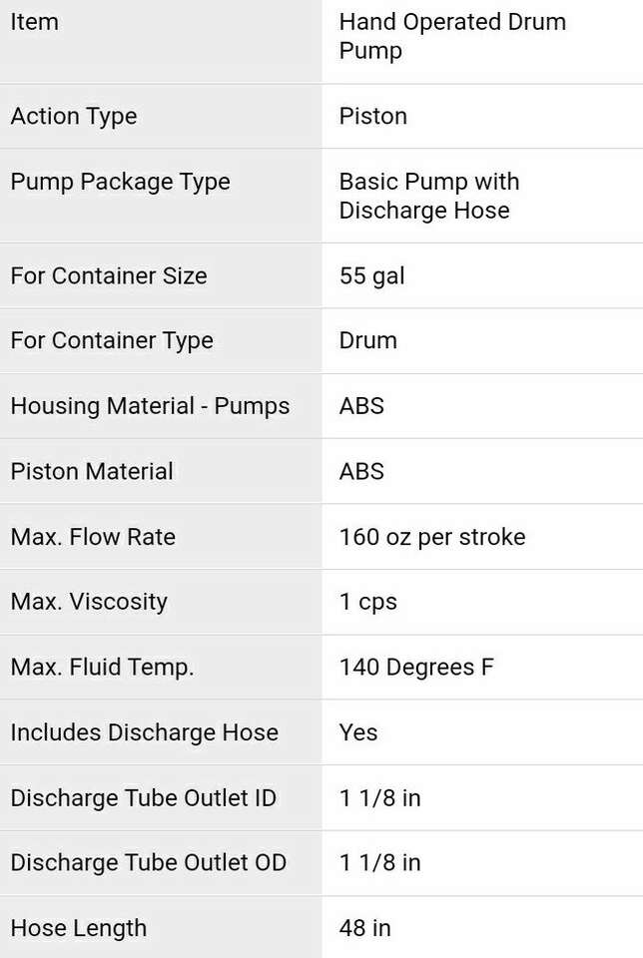The height and width of the screenshot is (958, 643).
Task: Click the "Hand Operated Drum Pump" item value
Action: pyautogui.click(x=452, y=36)
